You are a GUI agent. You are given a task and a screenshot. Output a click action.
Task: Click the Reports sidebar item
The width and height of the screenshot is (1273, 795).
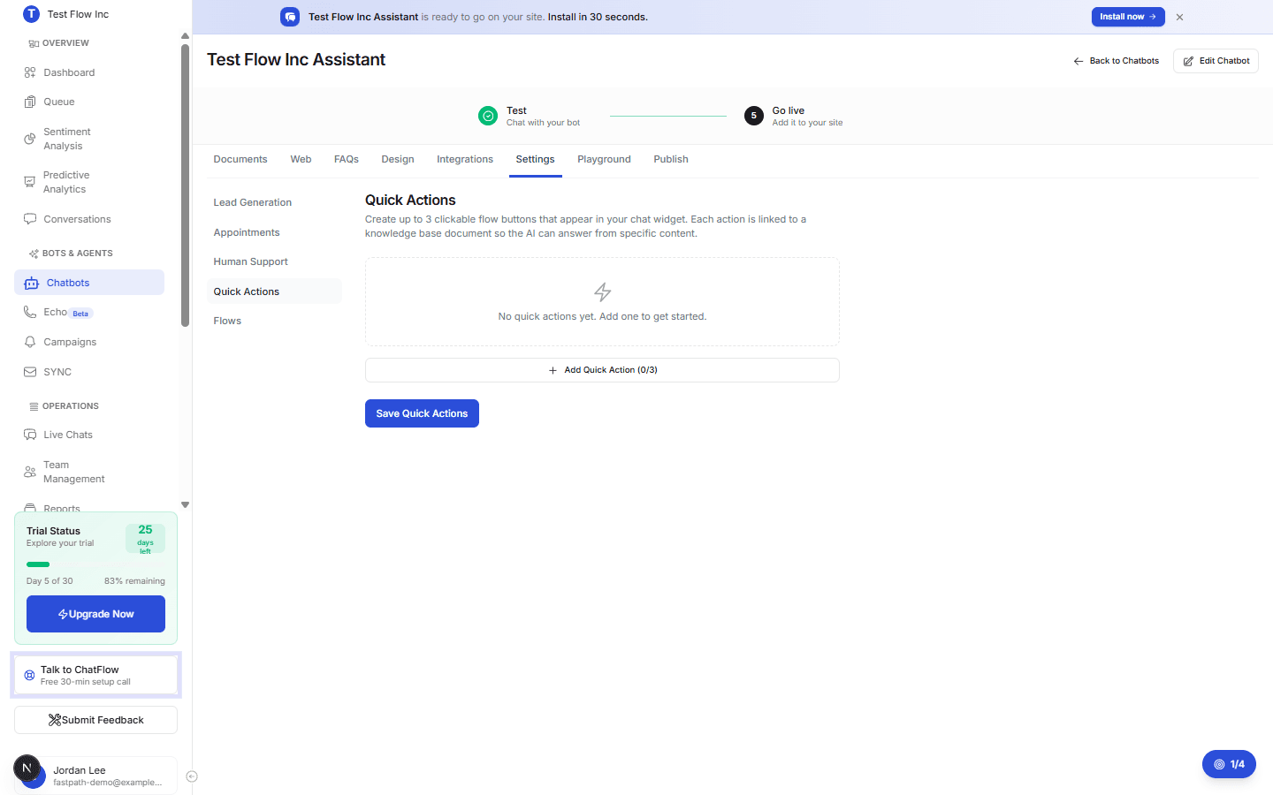62,508
